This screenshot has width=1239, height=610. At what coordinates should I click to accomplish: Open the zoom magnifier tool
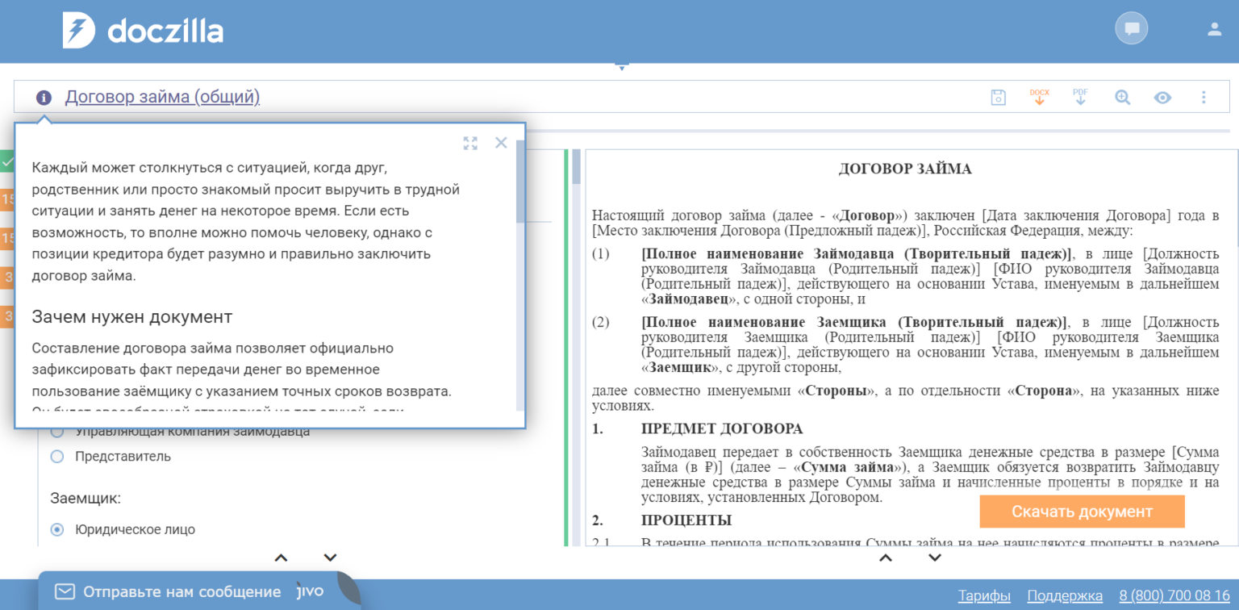1121,97
